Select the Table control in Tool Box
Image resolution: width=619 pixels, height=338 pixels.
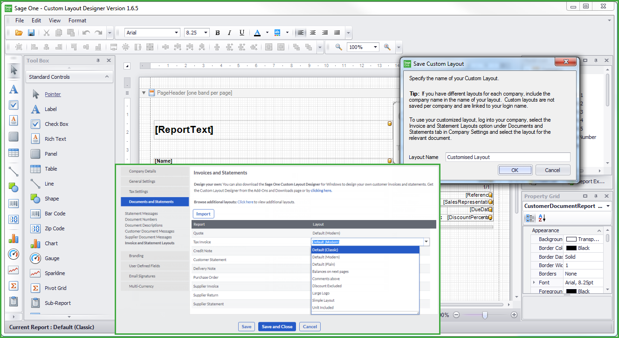51,169
